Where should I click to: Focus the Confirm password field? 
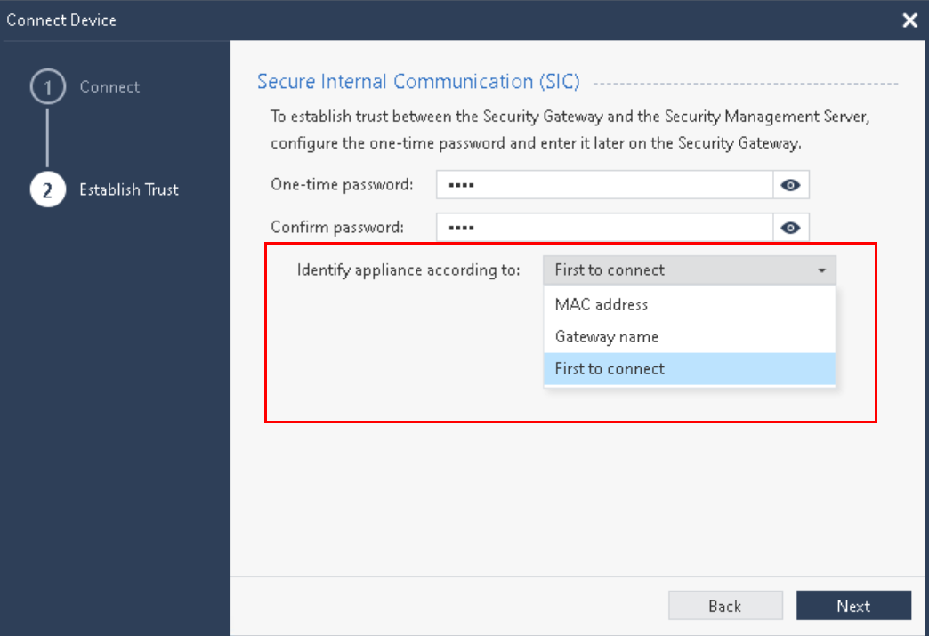tap(604, 228)
